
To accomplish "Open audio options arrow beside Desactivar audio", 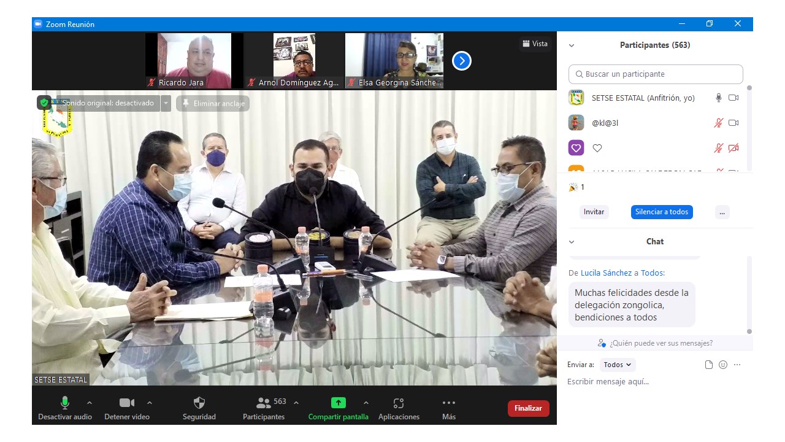I will [x=90, y=403].
